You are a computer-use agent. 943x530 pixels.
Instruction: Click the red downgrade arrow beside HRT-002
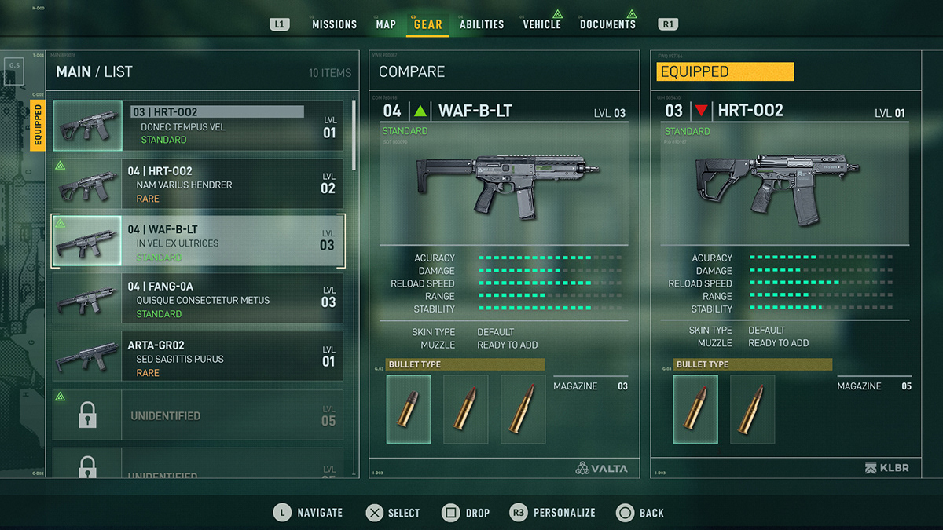[701, 111]
